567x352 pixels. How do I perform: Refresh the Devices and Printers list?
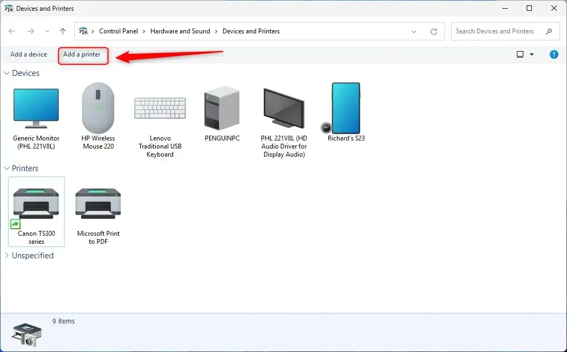[x=434, y=32]
